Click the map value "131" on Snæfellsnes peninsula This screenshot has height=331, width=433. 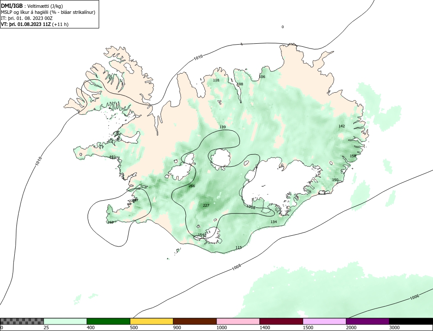(x=113, y=157)
